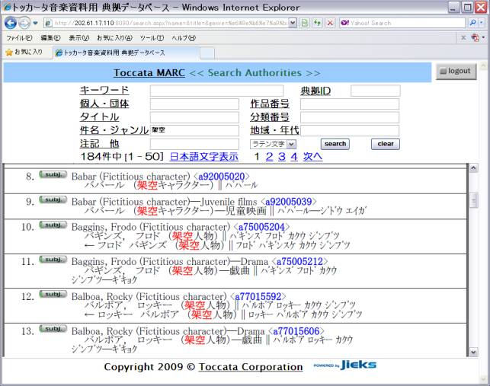Go to results page 2
Screen dimensions: 490x386
[269, 157]
